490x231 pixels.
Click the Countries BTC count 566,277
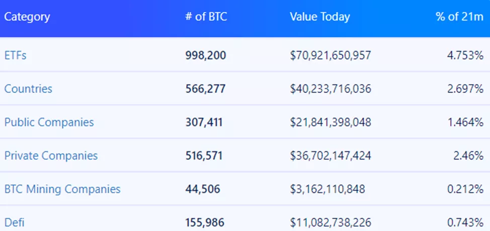coord(205,89)
